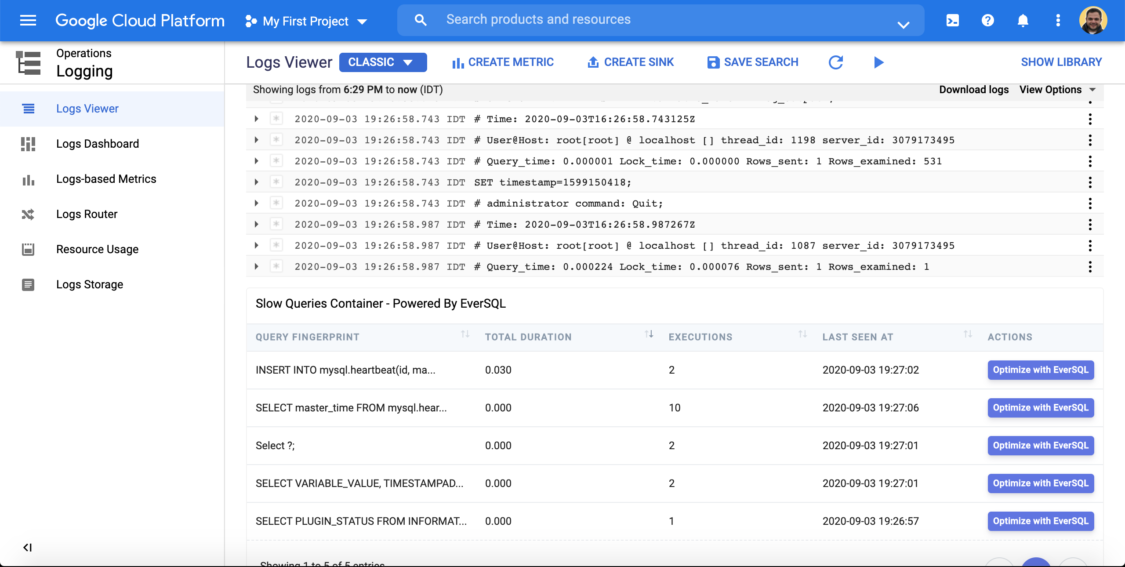Open three-dot menu for thread_id 1087 row
The height and width of the screenshot is (567, 1125).
[x=1090, y=246]
